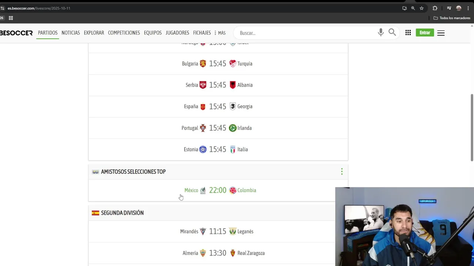Open the Estonia vs Italia 15:45 match
Viewport: 474px width, 266px height.
(x=218, y=149)
